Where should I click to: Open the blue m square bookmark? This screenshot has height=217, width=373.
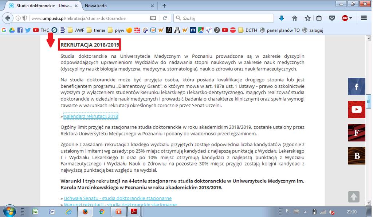click(x=193, y=30)
